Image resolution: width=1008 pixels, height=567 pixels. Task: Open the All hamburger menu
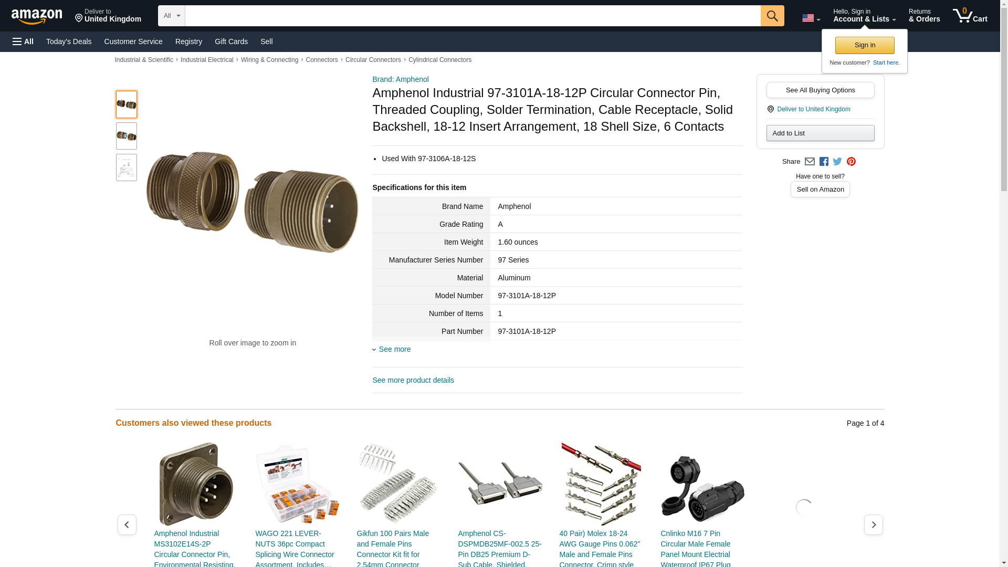click(23, 41)
